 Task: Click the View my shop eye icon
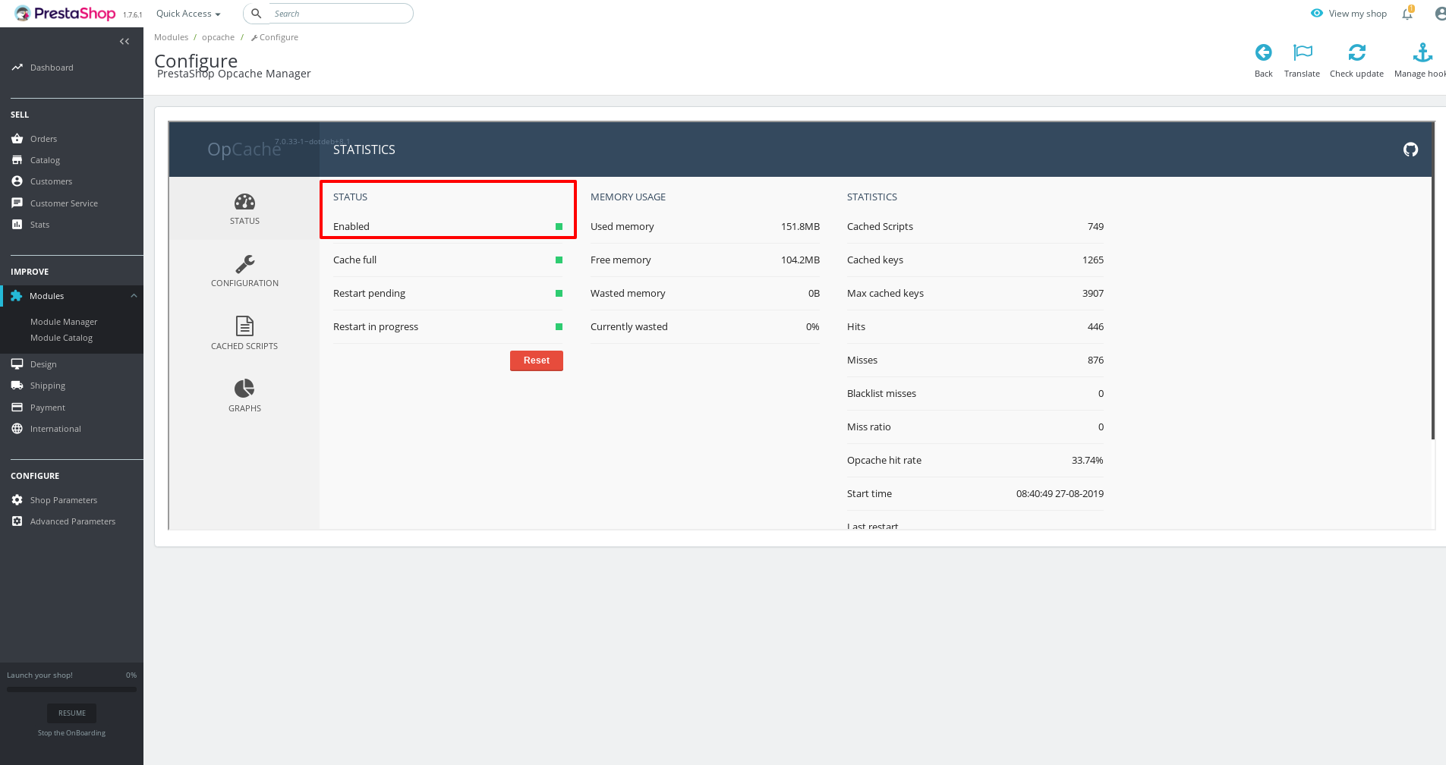[x=1317, y=14]
